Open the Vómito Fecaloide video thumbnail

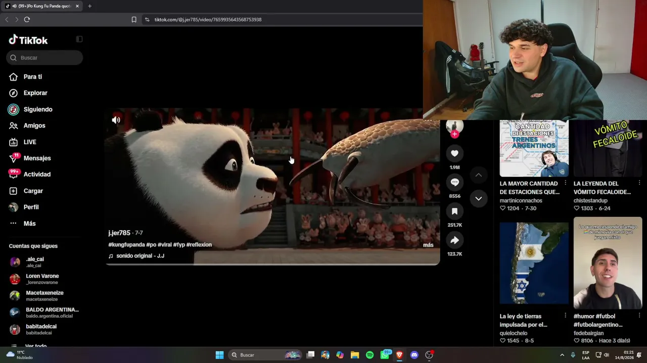pyautogui.click(x=608, y=148)
